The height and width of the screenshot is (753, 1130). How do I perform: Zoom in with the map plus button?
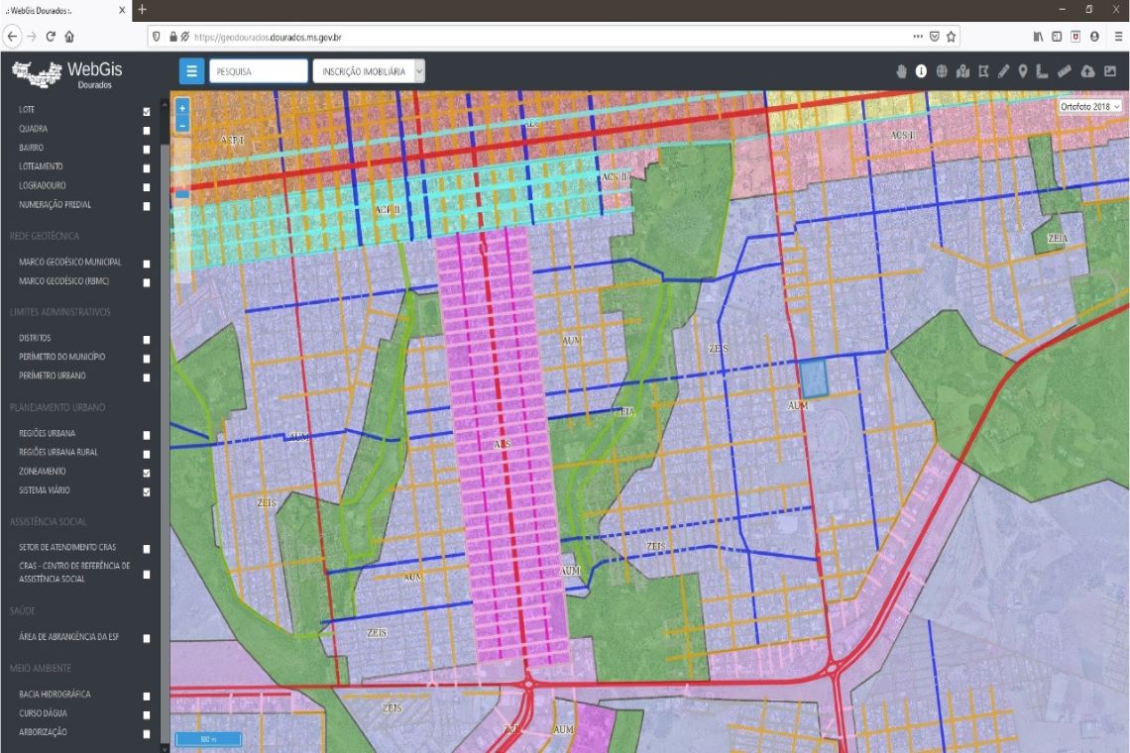click(x=181, y=107)
